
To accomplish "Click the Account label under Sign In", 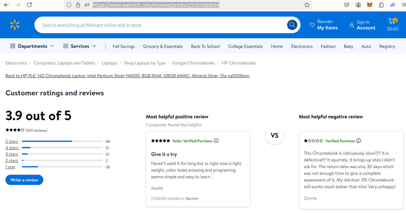I will pos(366,28).
